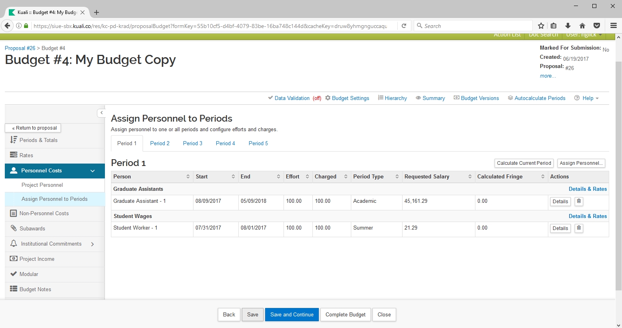Open the Help dropdown menu
The image size is (622, 328).
coord(587,98)
